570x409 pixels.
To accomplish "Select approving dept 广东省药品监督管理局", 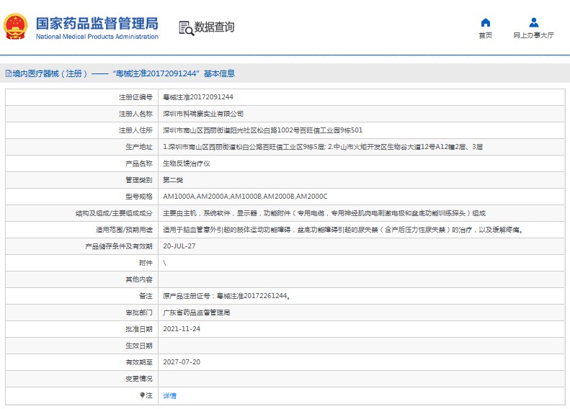I will 196,313.
